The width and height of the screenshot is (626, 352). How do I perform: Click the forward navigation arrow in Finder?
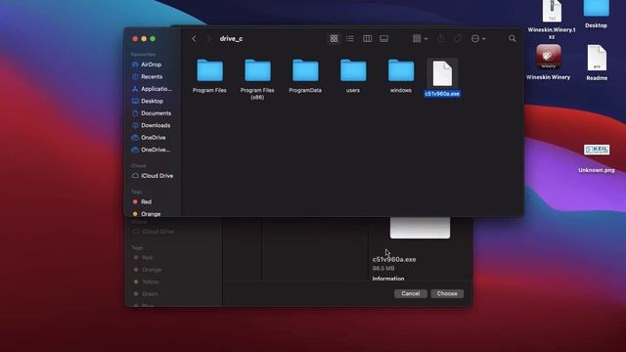(208, 39)
